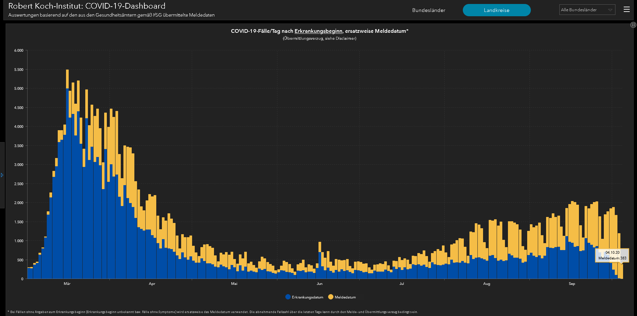The width and height of the screenshot is (637, 316).
Task: Expand the left side panel arrow
Action: pos(2,175)
